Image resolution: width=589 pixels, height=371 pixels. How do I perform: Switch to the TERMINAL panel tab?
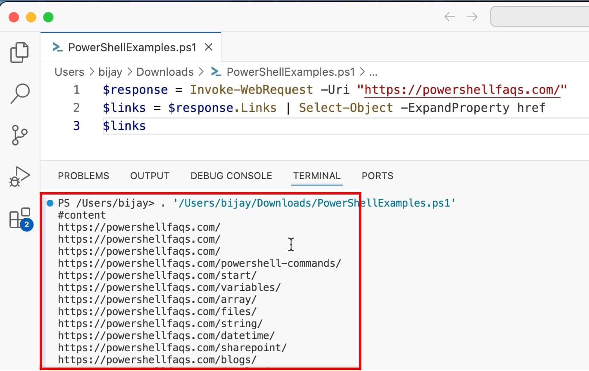[317, 176]
